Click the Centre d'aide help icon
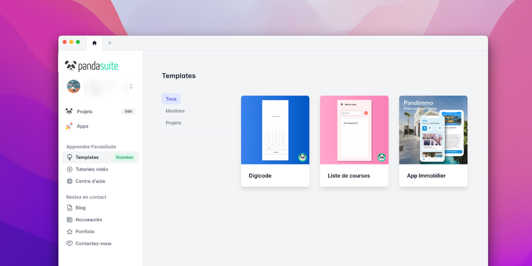The width and height of the screenshot is (532, 266). coord(70,181)
